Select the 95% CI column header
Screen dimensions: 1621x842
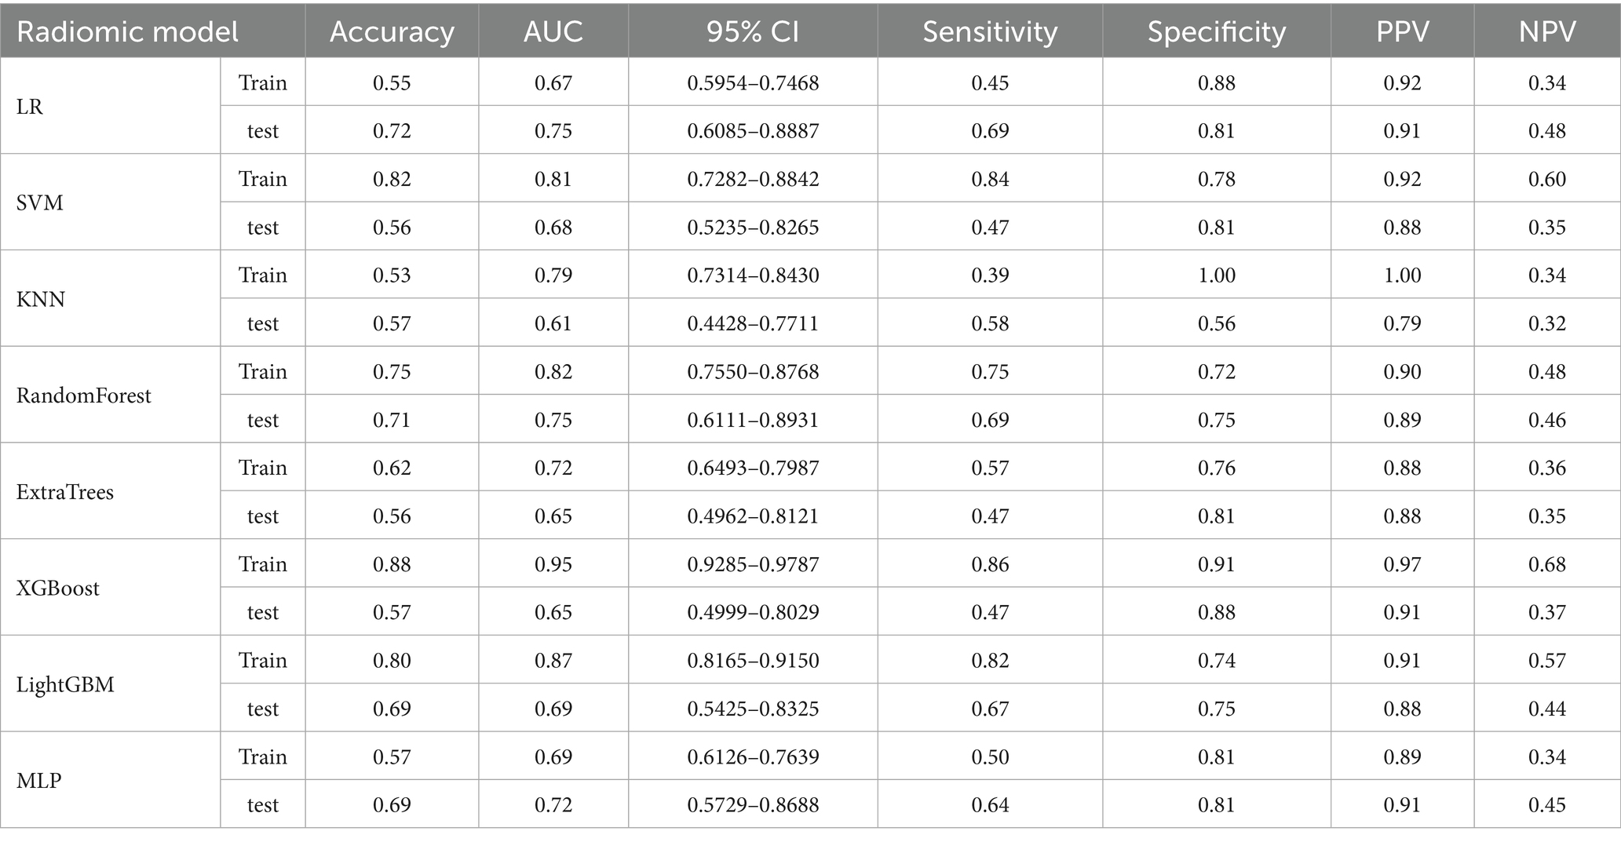pyautogui.click(x=753, y=32)
